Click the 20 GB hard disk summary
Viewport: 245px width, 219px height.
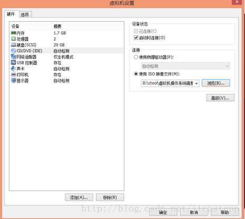tap(59, 45)
